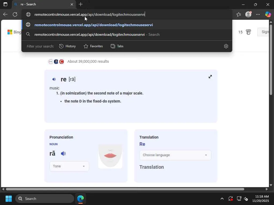This screenshot has width=274, height=205.
Task: Click the partially visible Sign in button
Action: pos(264,32)
